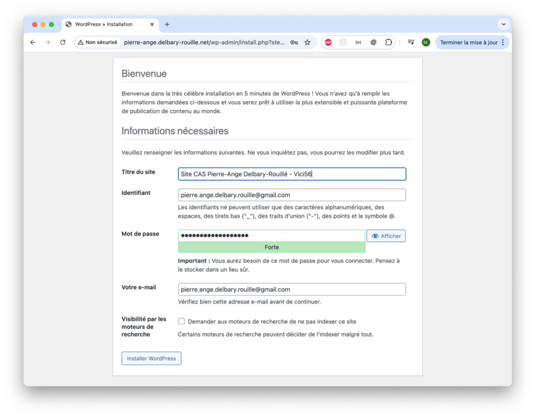This screenshot has height=419, width=537.
Task: Click Terminer la mise à jour button
Action: [x=468, y=42]
